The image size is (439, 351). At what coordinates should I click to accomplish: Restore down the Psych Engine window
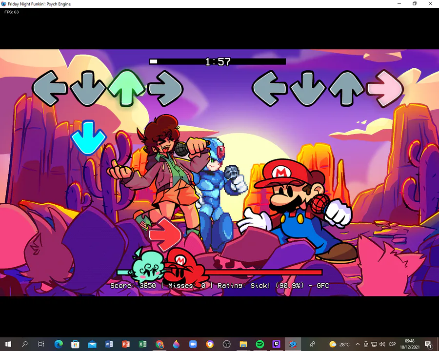pyautogui.click(x=415, y=3)
